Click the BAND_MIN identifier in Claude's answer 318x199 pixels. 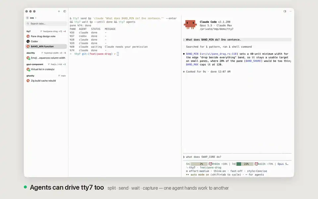coord(192,54)
